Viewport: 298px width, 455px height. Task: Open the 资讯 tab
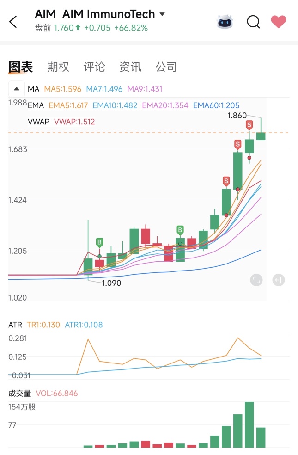coord(130,67)
